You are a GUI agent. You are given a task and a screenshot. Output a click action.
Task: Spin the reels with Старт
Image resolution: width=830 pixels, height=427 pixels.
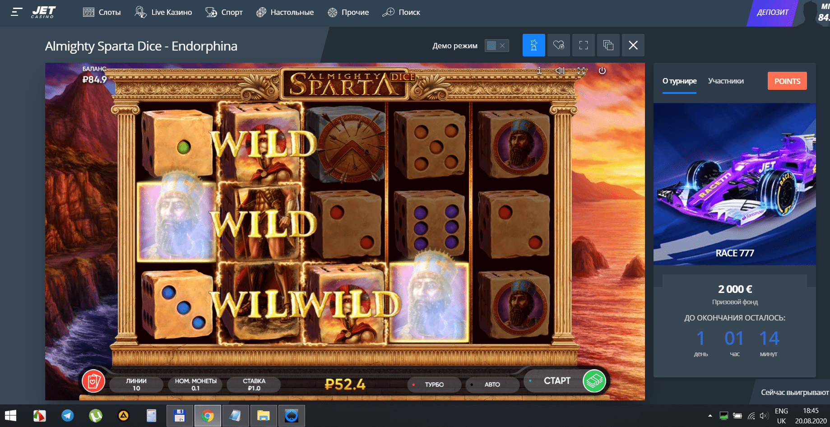click(x=556, y=381)
